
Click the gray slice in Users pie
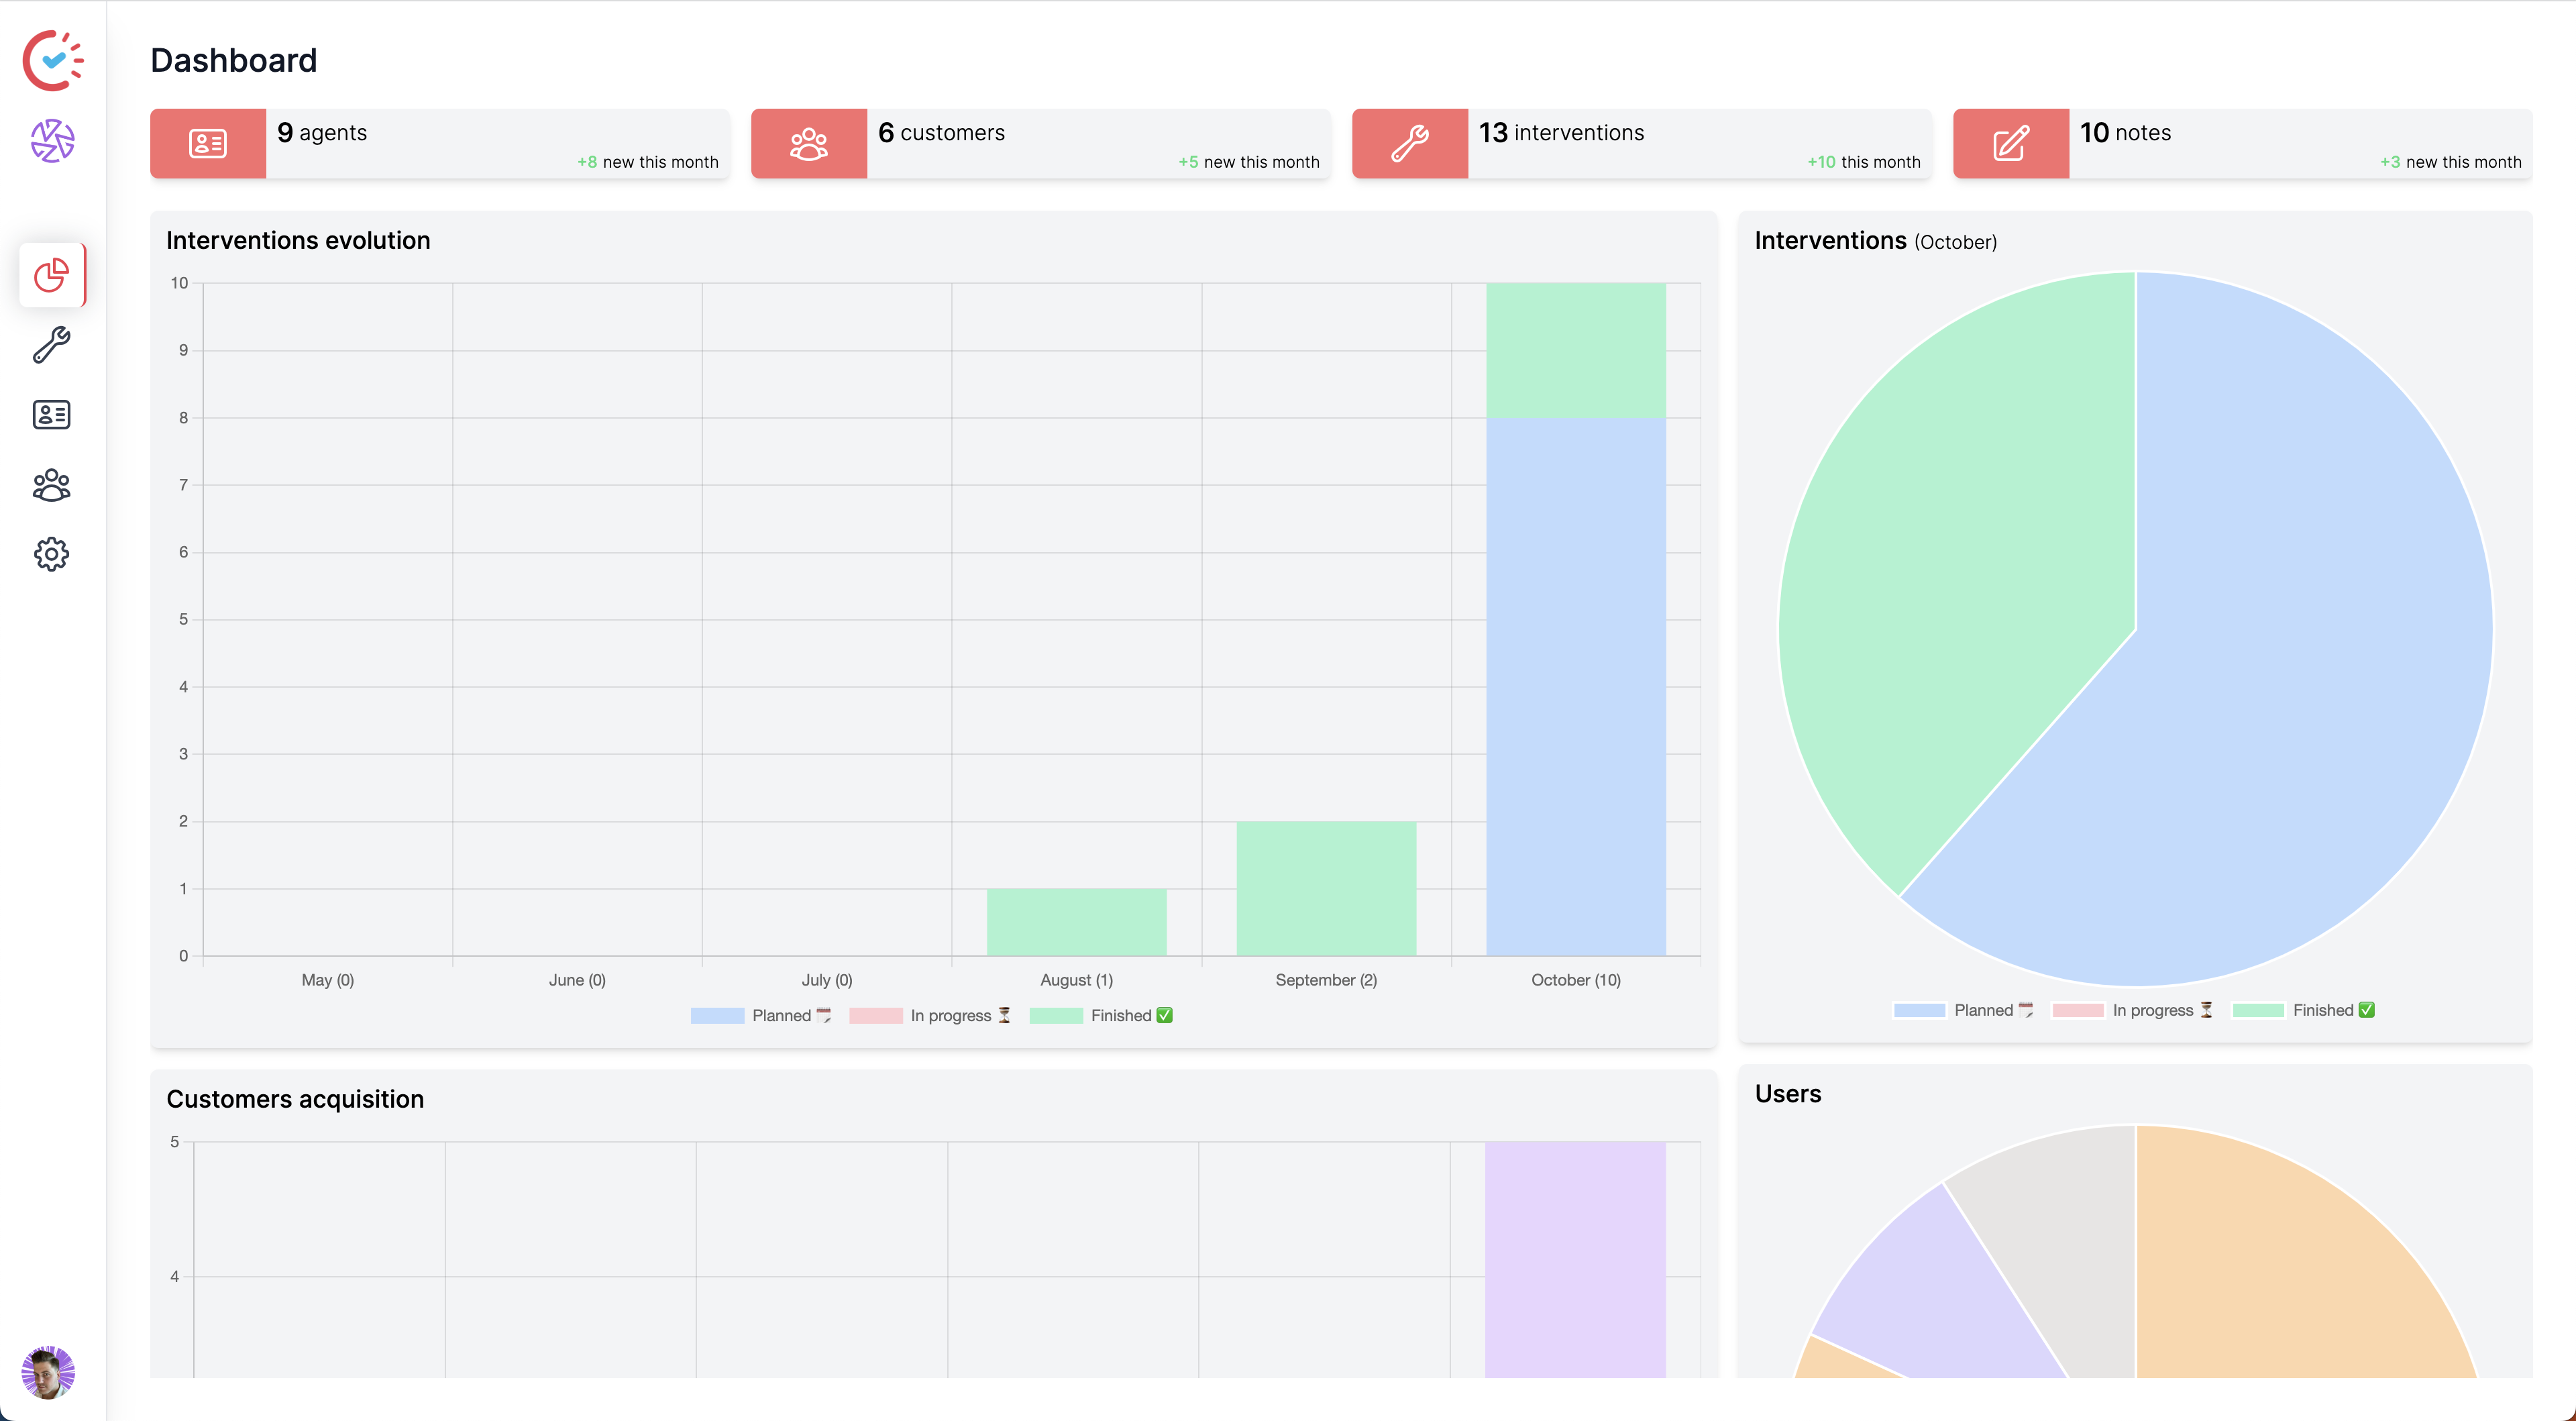pos(2065,1240)
